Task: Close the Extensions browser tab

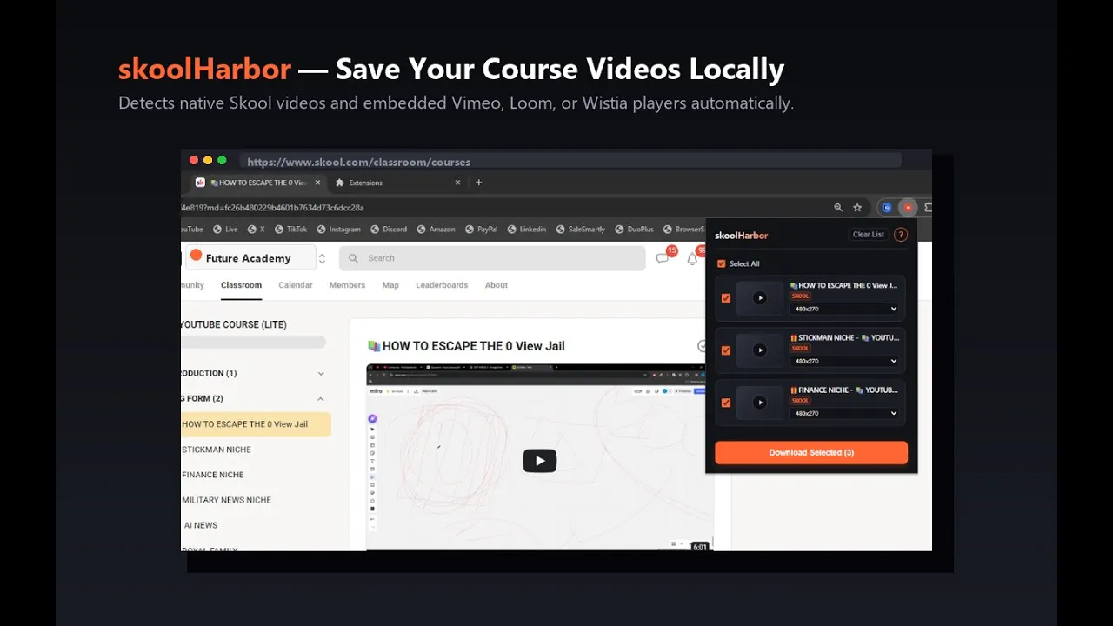Action: [x=458, y=183]
